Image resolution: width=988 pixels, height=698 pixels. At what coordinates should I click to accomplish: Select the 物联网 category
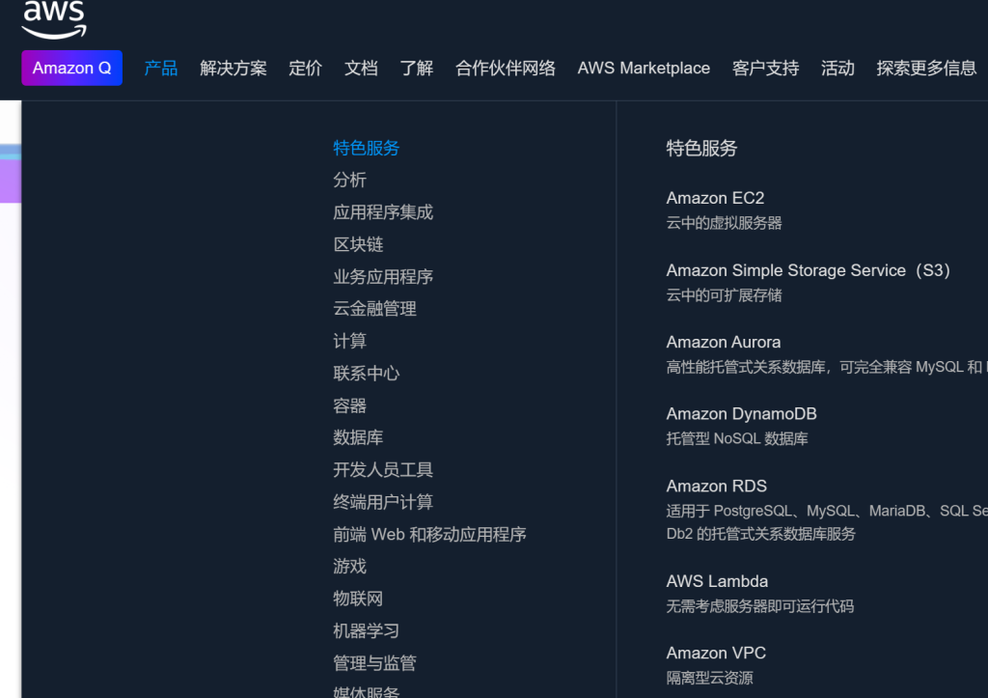[x=358, y=599]
